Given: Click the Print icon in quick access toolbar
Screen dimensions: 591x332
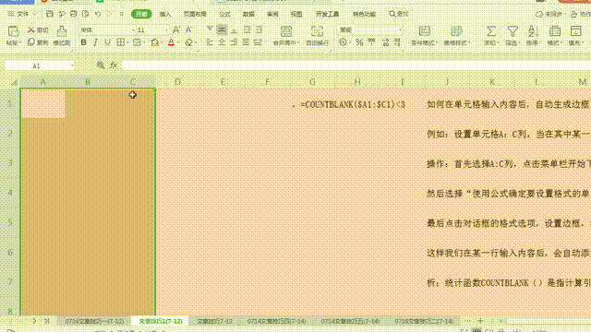Looking at the screenshot, I should coord(74,14).
